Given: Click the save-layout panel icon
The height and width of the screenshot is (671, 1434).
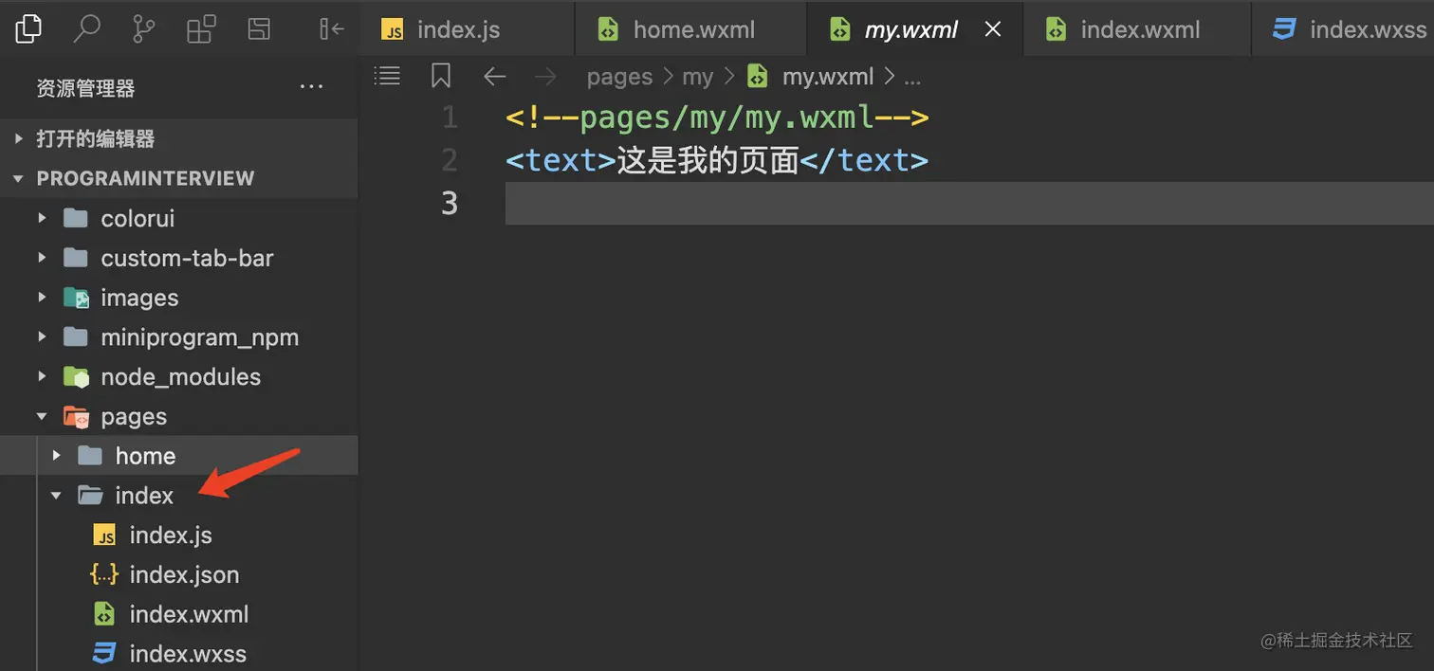Looking at the screenshot, I should point(259,29).
